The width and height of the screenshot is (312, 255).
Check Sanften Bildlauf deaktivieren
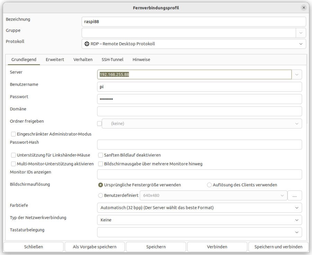click(101, 155)
